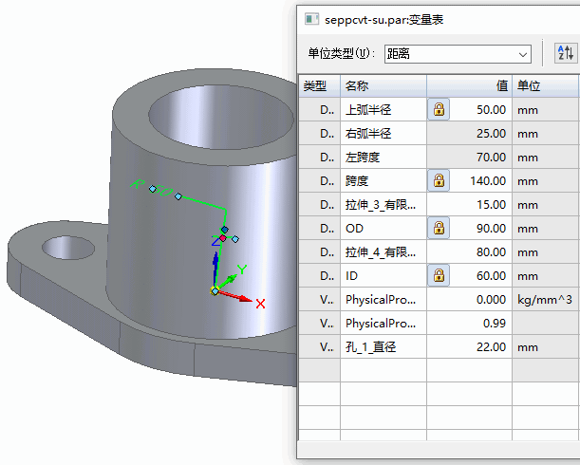This screenshot has width=580, height=465.
Task: Click the 单位 column header
Action: (545, 85)
